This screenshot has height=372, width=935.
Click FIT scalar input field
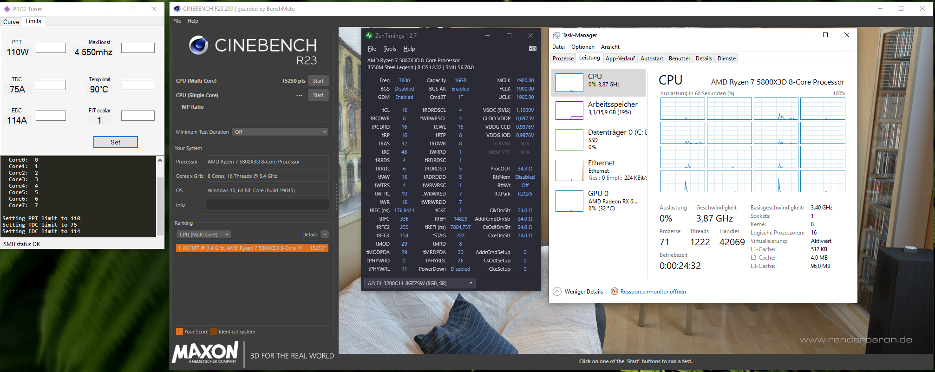click(x=138, y=116)
